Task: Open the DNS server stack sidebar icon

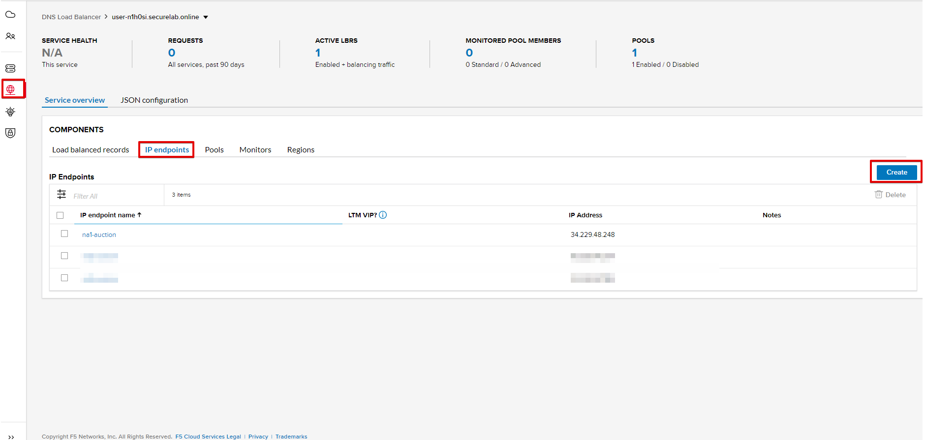Action: pos(10,68)
